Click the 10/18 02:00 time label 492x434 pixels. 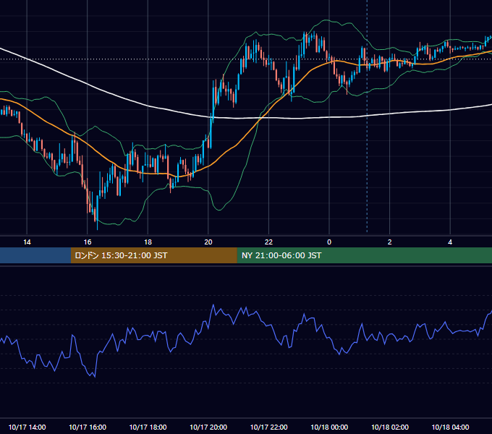390,427
